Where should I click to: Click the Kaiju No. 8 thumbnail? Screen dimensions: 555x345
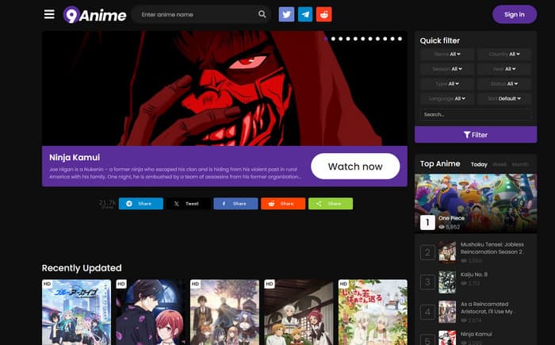(x=447, y=282)
